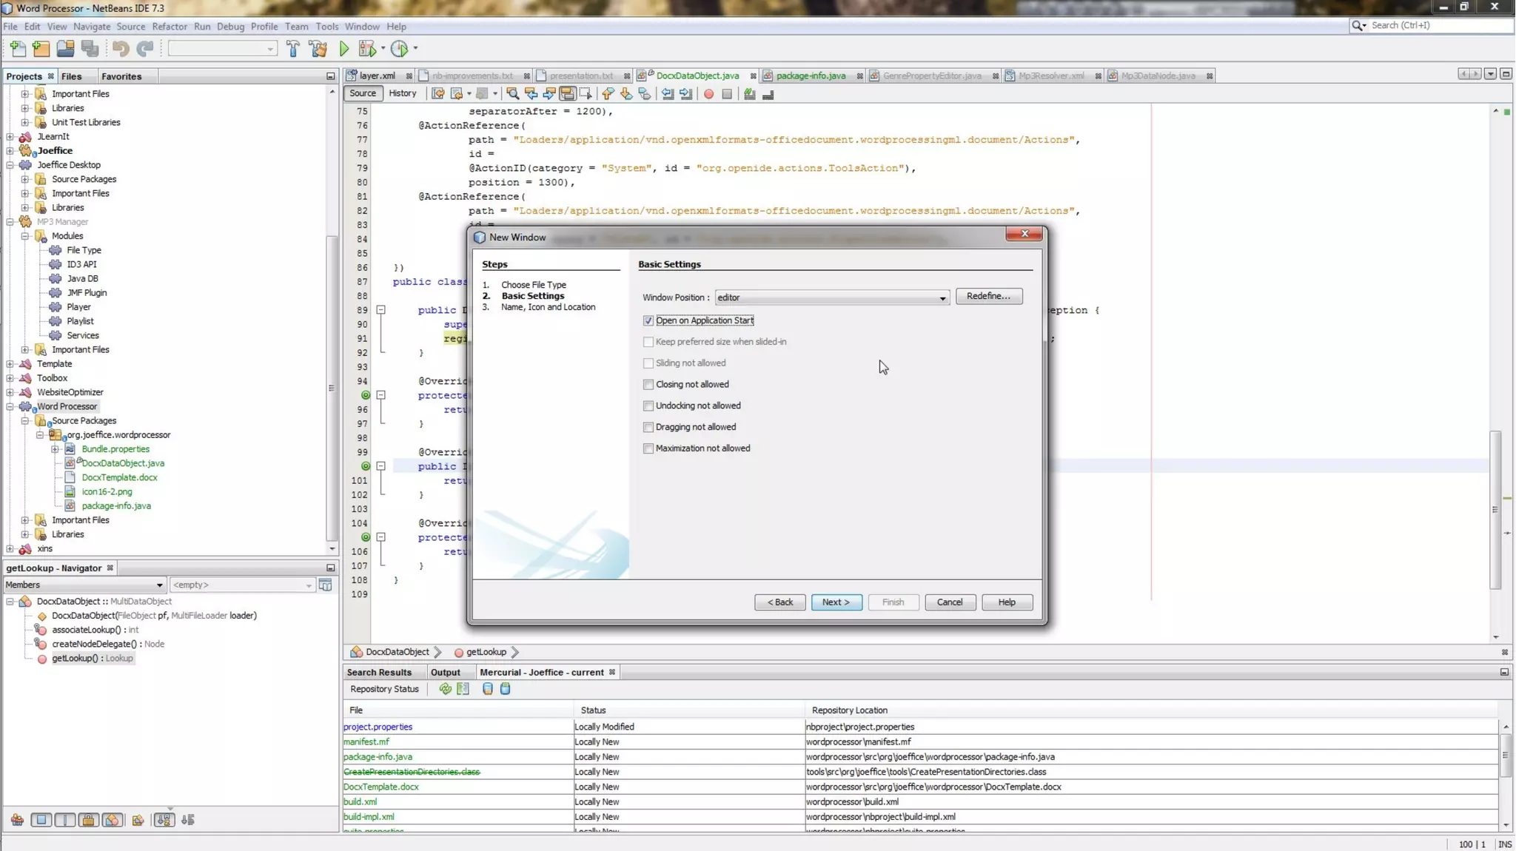Open the Window Position dropdown
Image resolution: width=1516 pixels, height=851 pixels.
coord(942,297)
